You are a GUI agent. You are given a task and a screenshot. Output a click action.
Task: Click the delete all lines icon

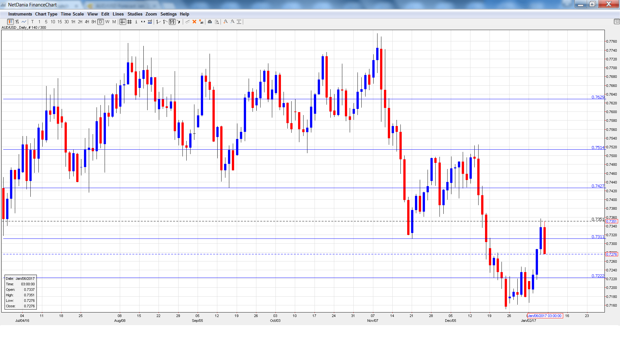coord(201,22)
